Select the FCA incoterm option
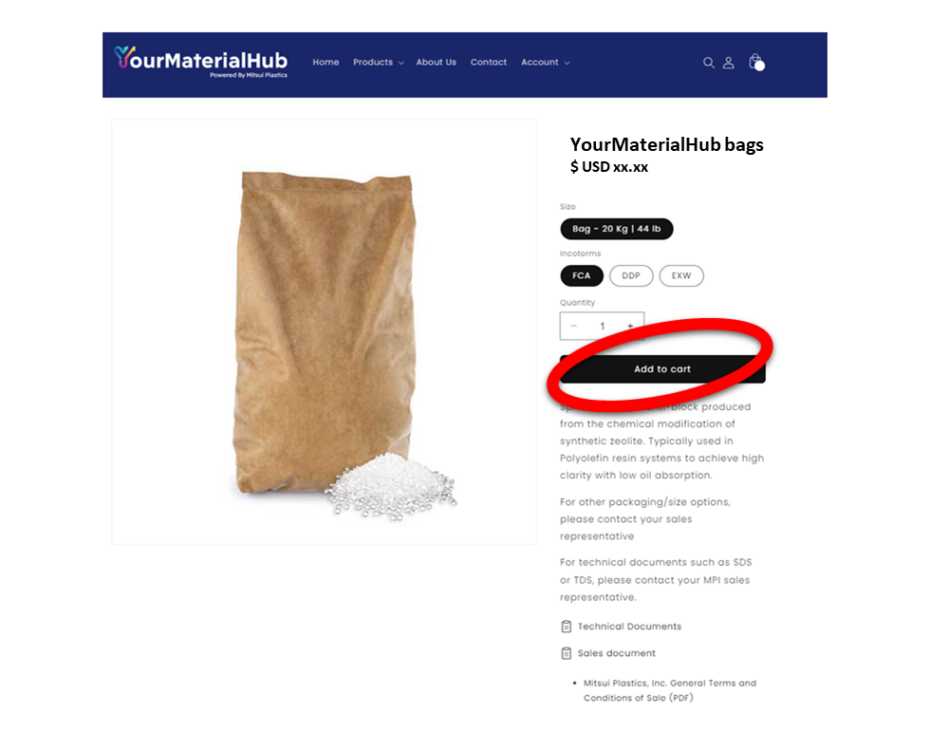The width and height of the screenshot is (930, 751). (581, 276)
